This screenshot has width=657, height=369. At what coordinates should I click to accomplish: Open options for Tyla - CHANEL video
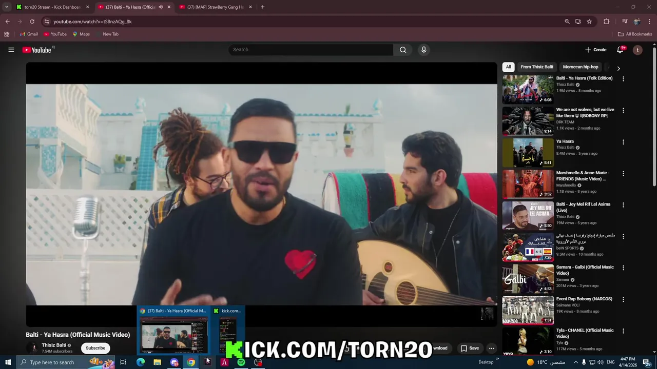click(x=623, y=331)
